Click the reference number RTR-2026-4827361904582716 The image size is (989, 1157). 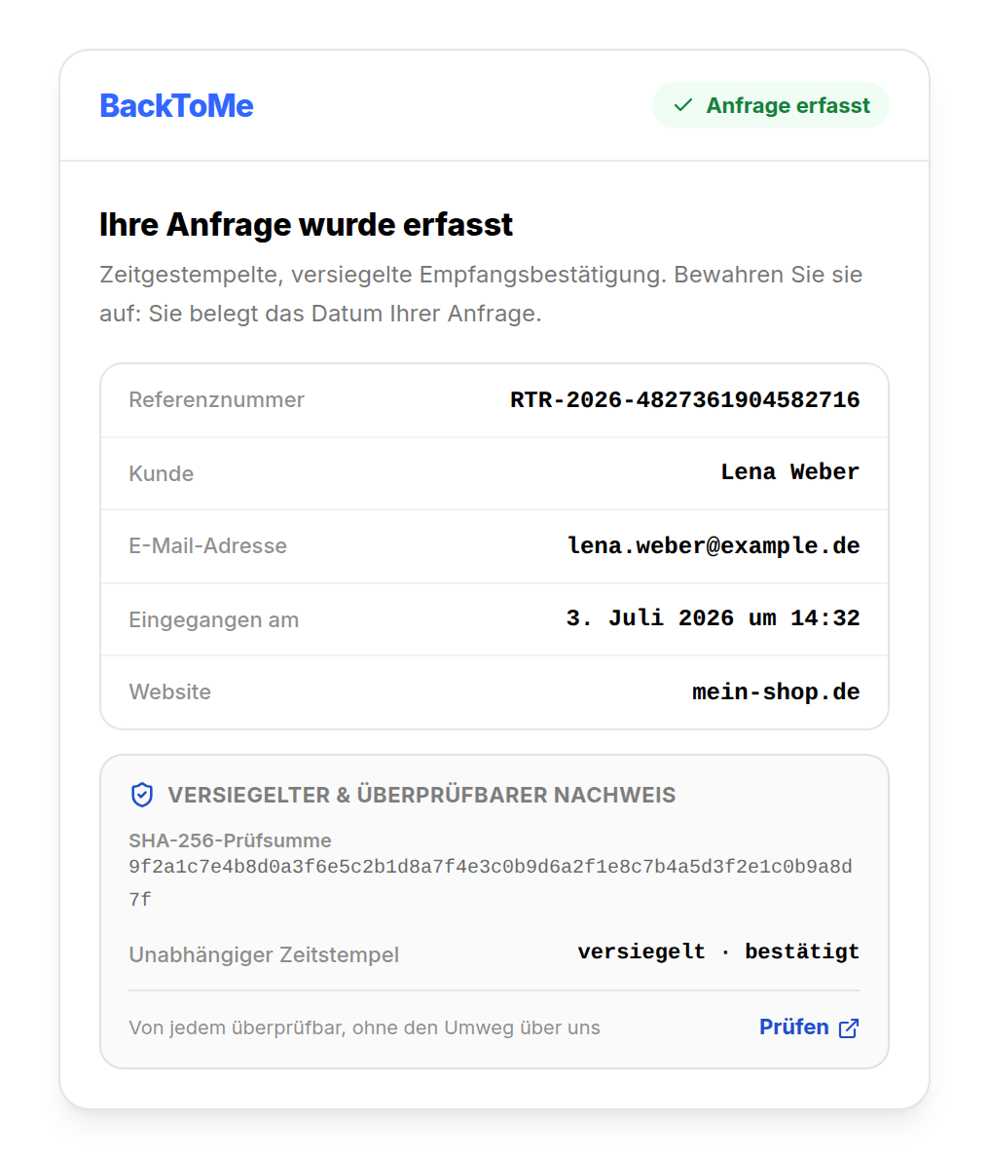[x=684, y=400]
